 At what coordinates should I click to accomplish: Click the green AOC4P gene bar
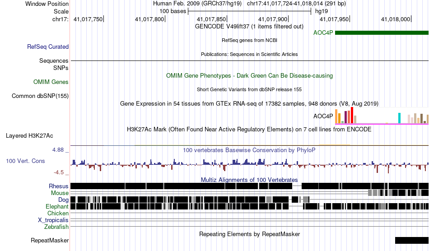point(382,33)
